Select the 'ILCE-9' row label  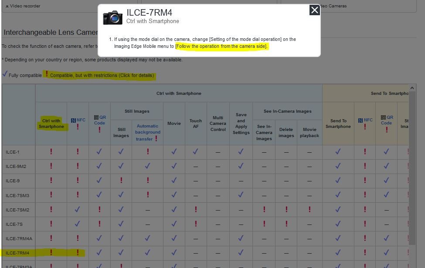13,181
